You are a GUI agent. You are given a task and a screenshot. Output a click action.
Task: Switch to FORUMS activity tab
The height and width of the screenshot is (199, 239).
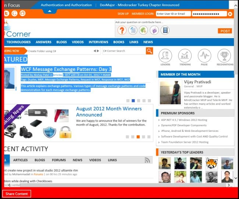[x=59, y=160]
